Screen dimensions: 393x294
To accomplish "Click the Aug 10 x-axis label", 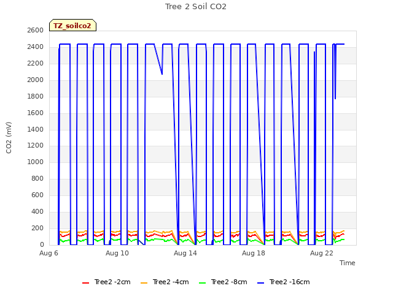I will point(117,253).
